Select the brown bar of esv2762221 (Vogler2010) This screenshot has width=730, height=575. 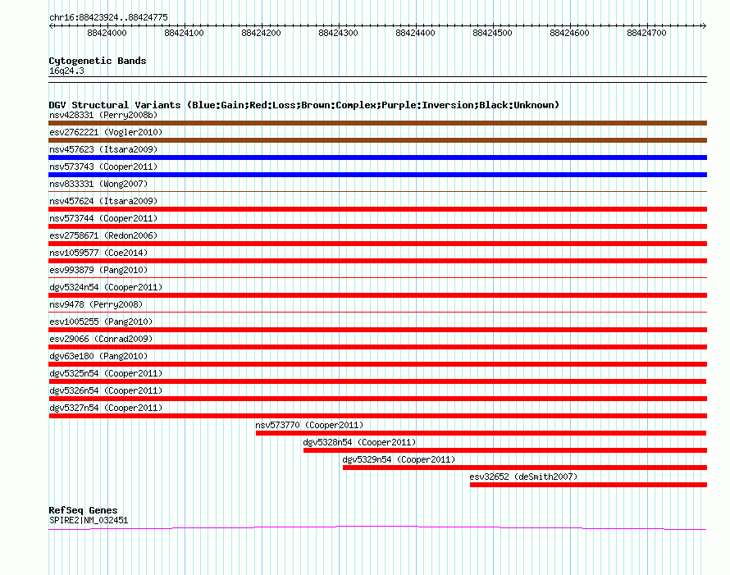pyautogui.click(x=377, y=140)
